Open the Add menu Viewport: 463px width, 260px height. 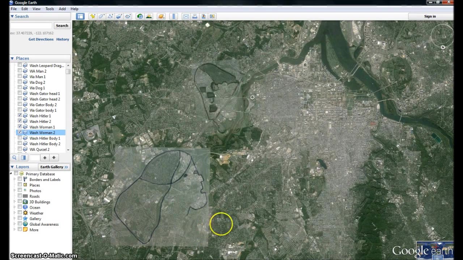point(62,9)
